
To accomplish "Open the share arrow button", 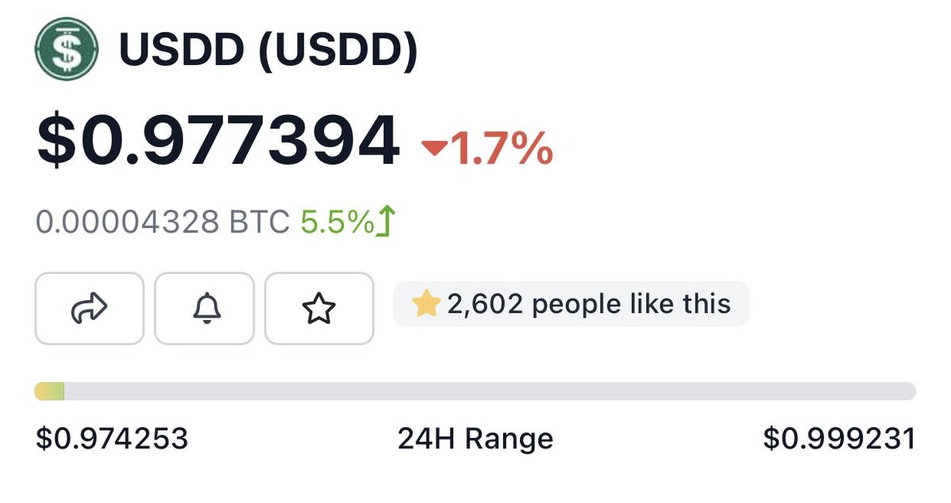I will [x=89, y=308].
